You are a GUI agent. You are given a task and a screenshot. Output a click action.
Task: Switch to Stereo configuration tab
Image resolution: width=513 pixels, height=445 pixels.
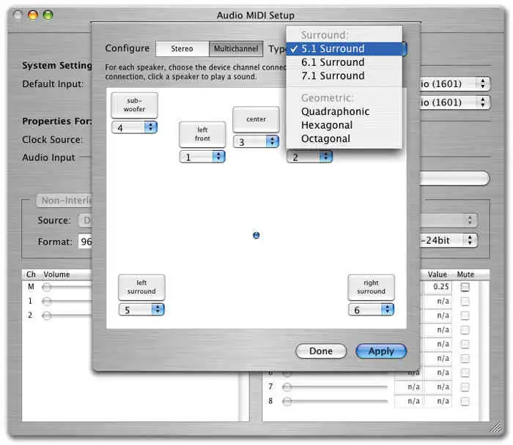coord(182,49)
